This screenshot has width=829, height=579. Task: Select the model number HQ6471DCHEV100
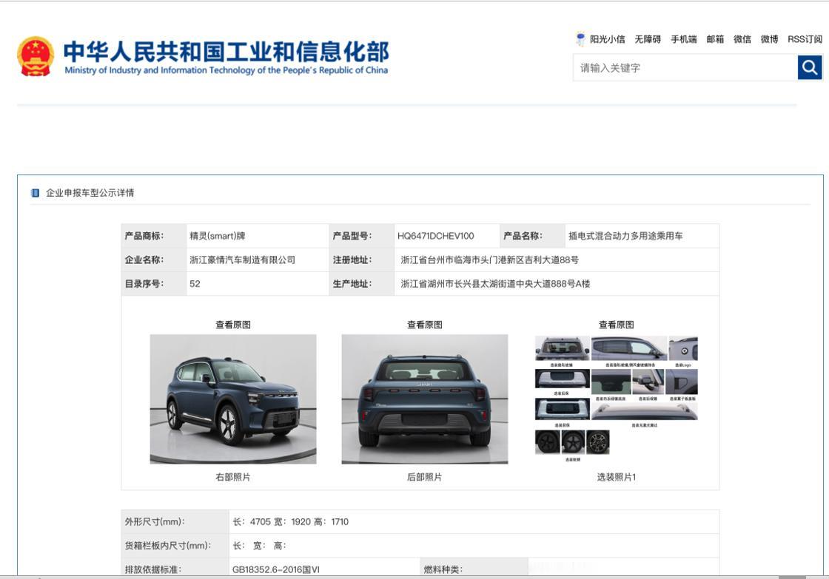(436, 236)
